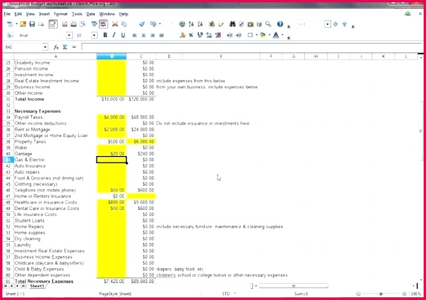Click the Insert Chart icon
Image resolution: width=426 pixels, height=300 pixels.
tap(211, 24)
